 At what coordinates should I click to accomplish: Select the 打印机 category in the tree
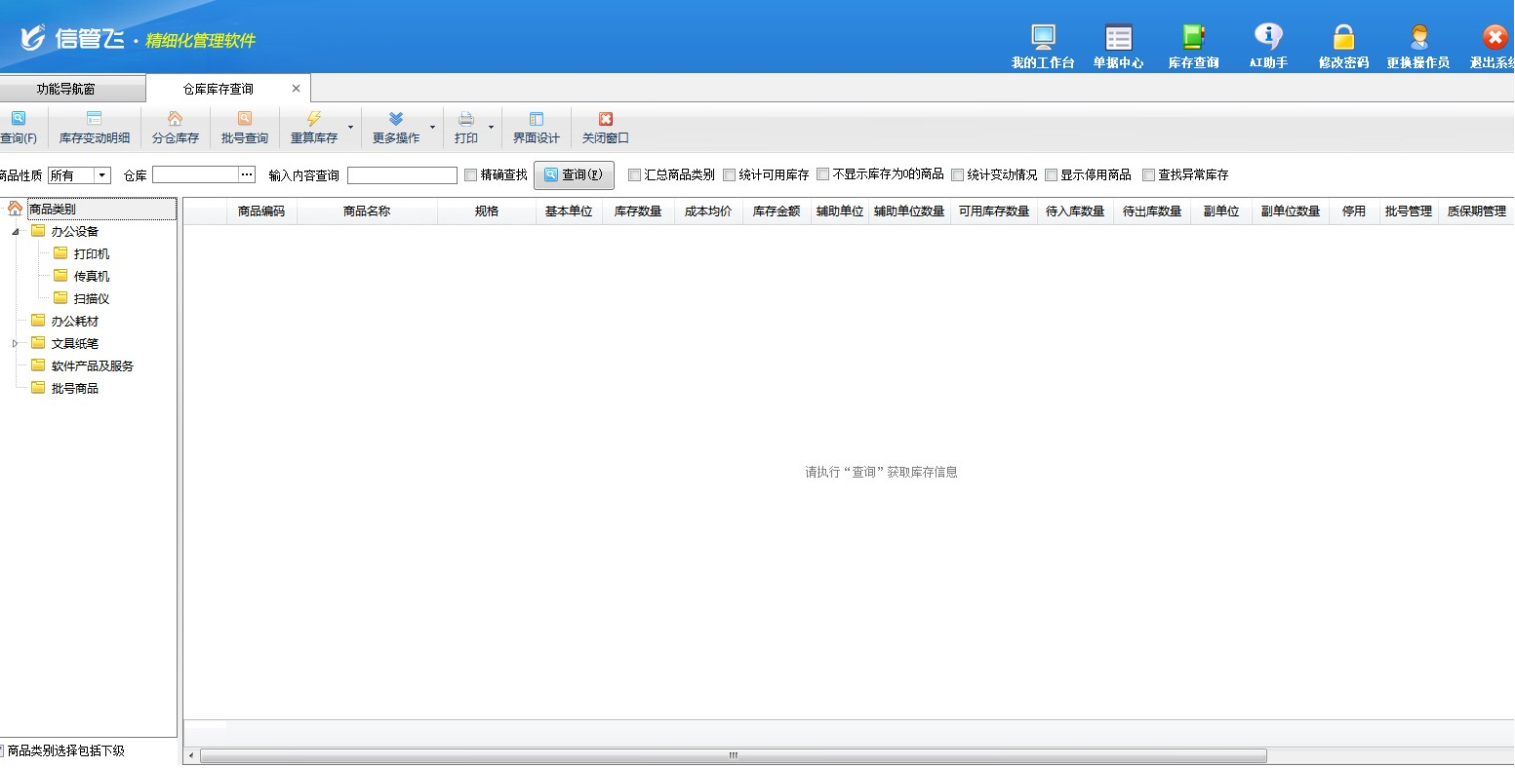(x=91, y=254)
